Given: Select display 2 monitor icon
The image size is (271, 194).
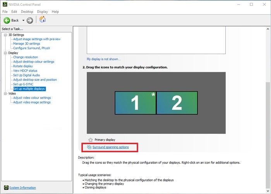Looking at the screenshot, I should pyautogui.click(x=177, y=103).
